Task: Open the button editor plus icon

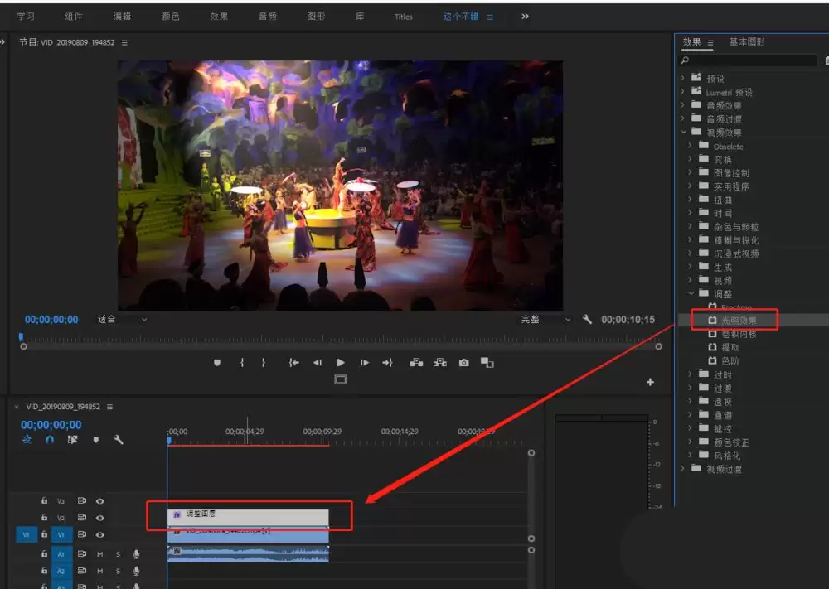Action: point(650,382)
